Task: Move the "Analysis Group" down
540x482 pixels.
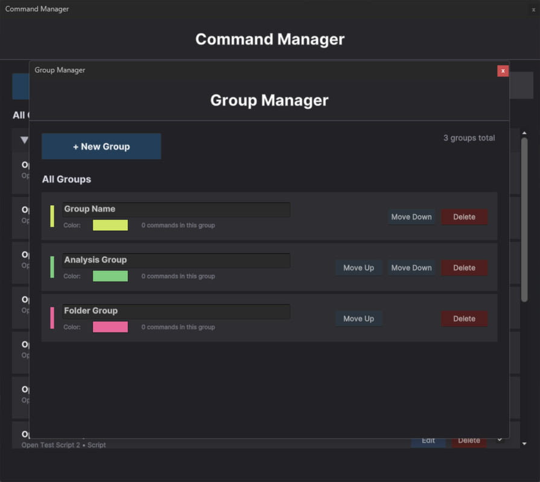Action: click(x=411, y=268)
